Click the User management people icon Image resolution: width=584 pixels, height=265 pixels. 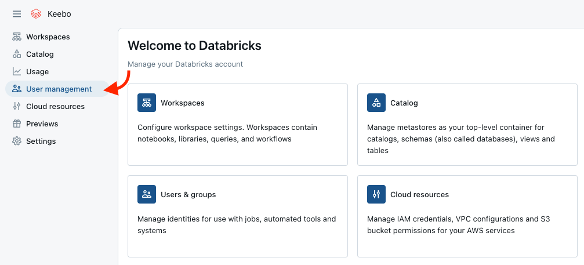(17, 89)
